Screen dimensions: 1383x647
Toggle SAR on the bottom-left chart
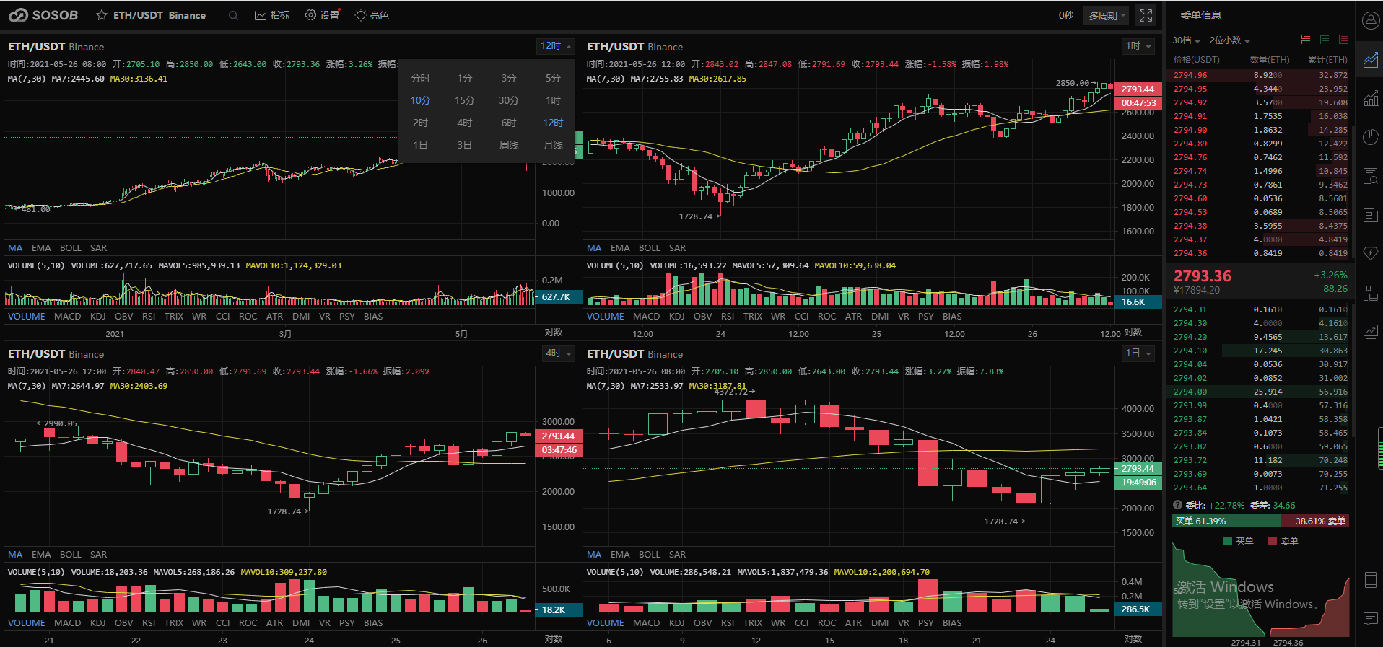tap(98, 555)
